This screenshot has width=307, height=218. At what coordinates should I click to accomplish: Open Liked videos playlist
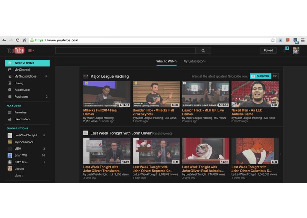tap(27, 119)
